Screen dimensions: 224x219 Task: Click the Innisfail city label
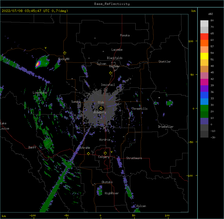(x=108, y=85)
